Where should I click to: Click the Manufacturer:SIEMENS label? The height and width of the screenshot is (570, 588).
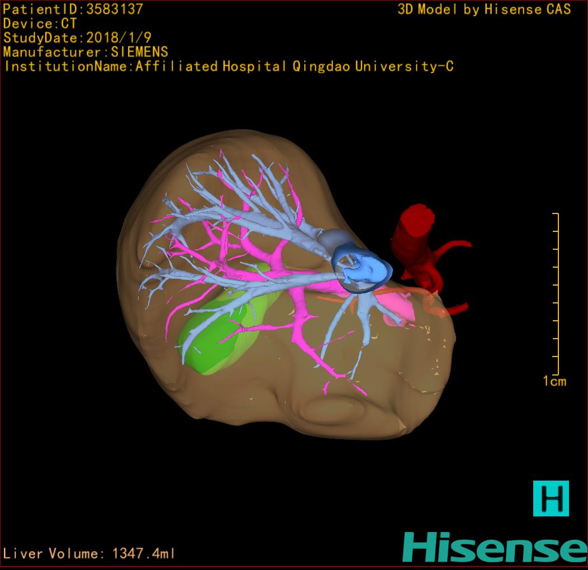point(86,52)
